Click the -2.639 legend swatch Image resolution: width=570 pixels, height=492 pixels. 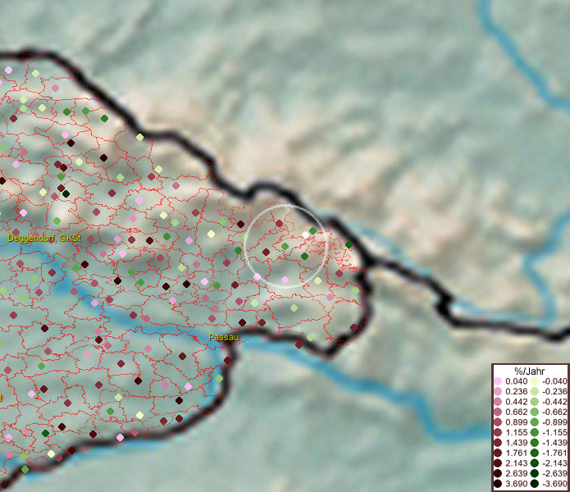click(534, 473)
